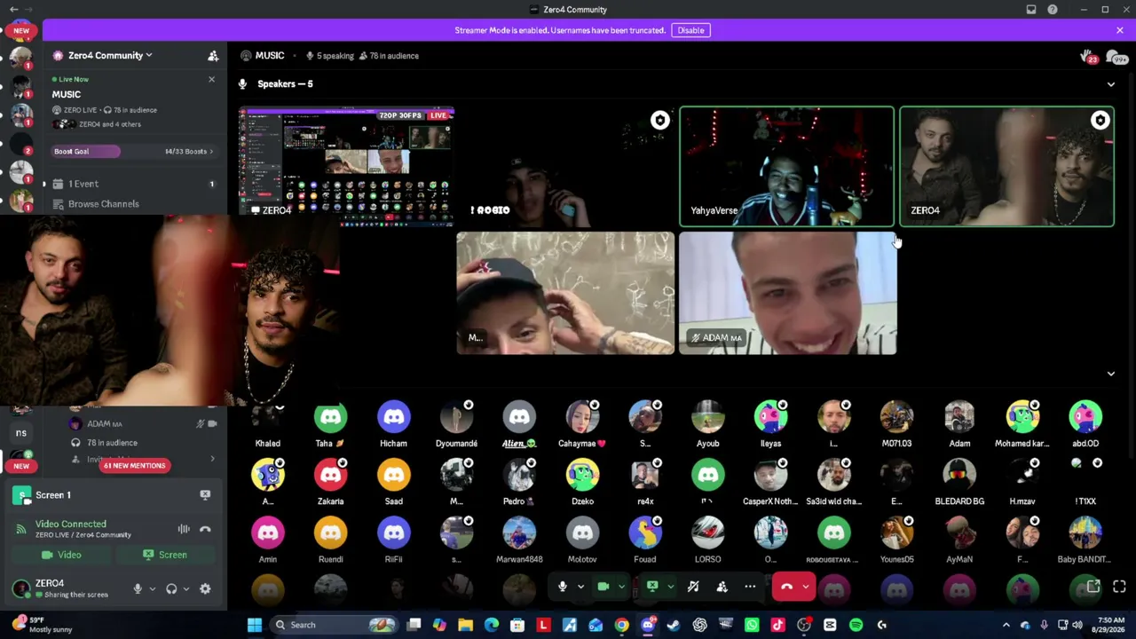This screenshot has height=639, width=1136.
Task: Open WhatsApp from the taskbar
Action: [x=752, y=625]
